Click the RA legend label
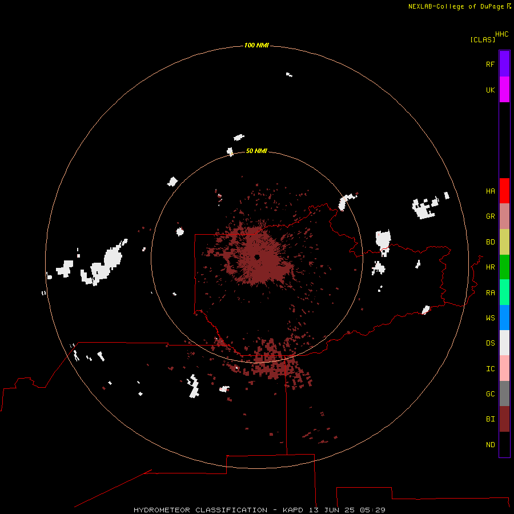The width and height of the screenshot is (514, 514). tap(490, 293)
